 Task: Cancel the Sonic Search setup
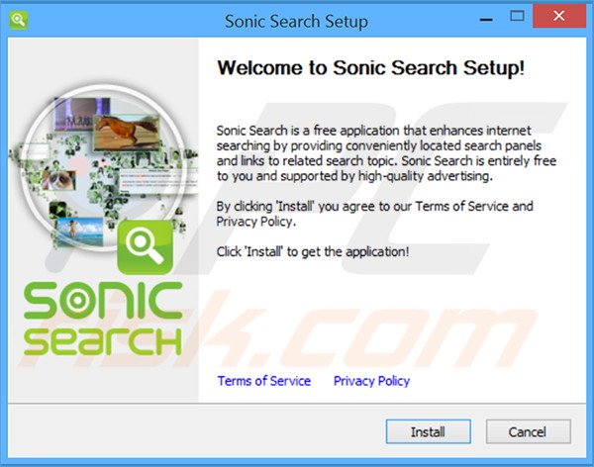(528, 431)
